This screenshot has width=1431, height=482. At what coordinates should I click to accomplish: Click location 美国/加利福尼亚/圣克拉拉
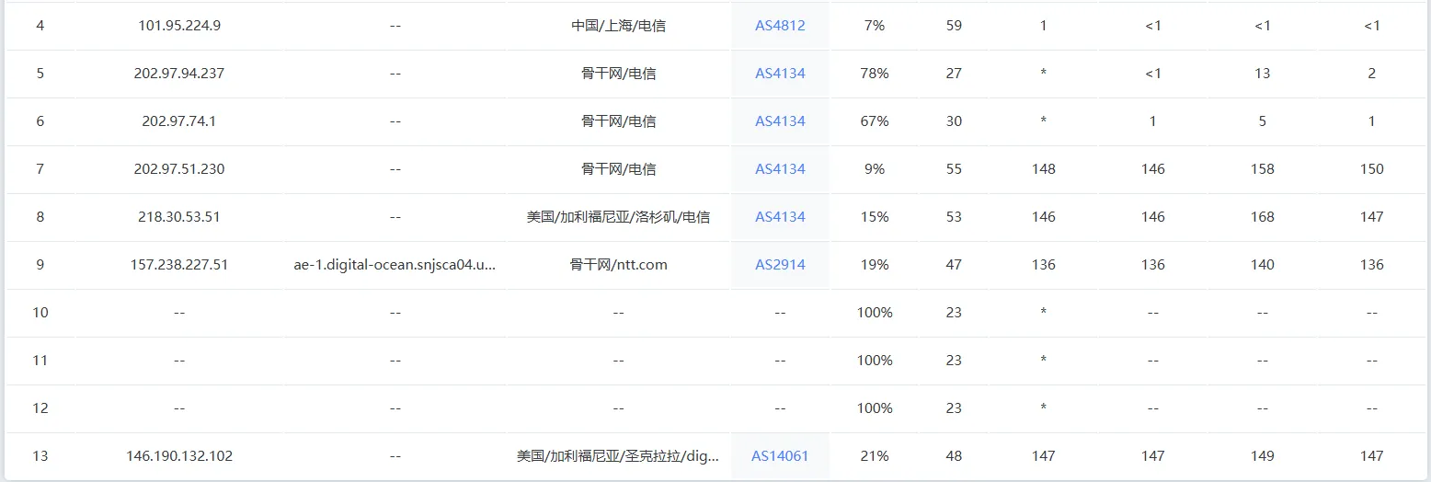618,456
